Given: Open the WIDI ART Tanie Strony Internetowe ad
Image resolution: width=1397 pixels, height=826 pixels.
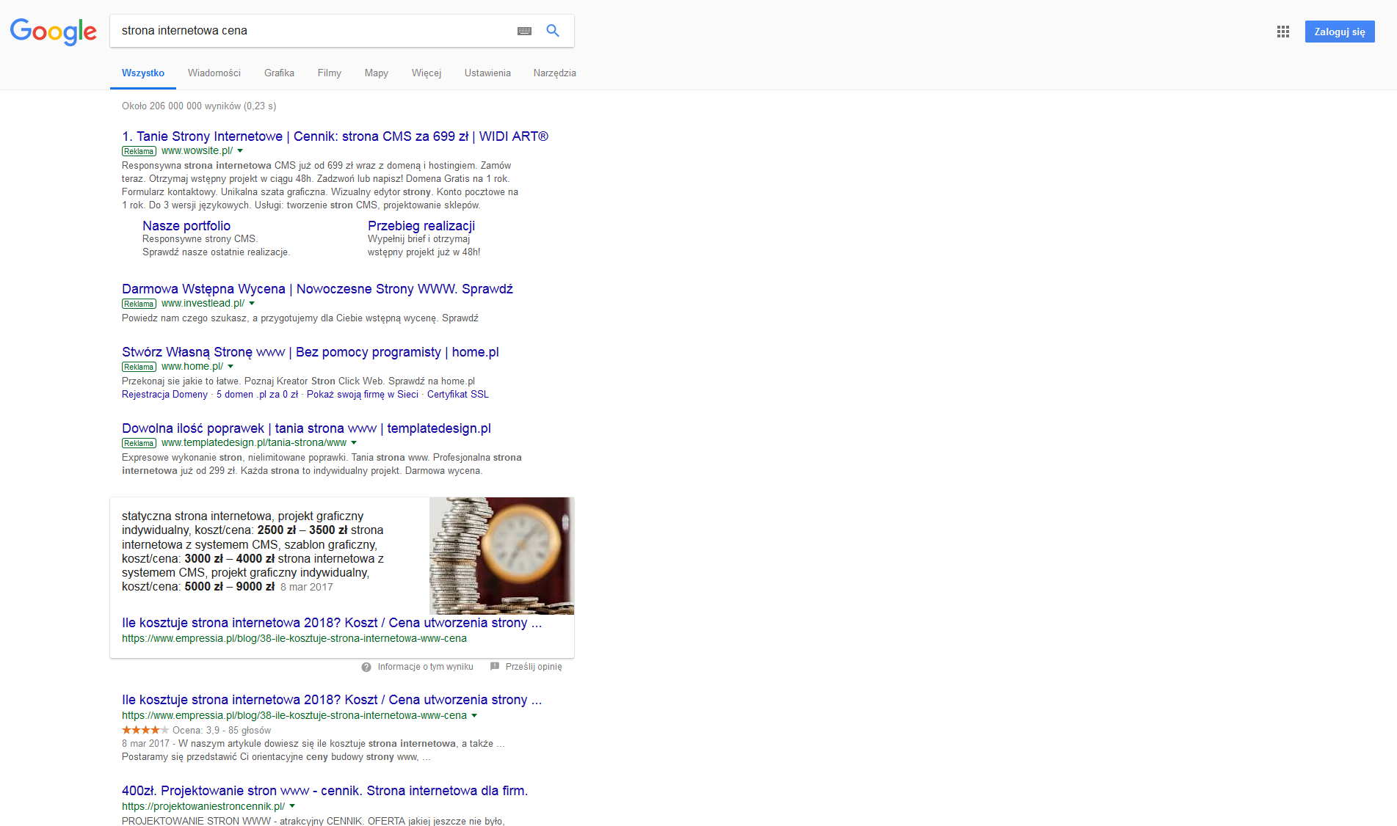Looking at the screenshot, I should tap(335, 136).
